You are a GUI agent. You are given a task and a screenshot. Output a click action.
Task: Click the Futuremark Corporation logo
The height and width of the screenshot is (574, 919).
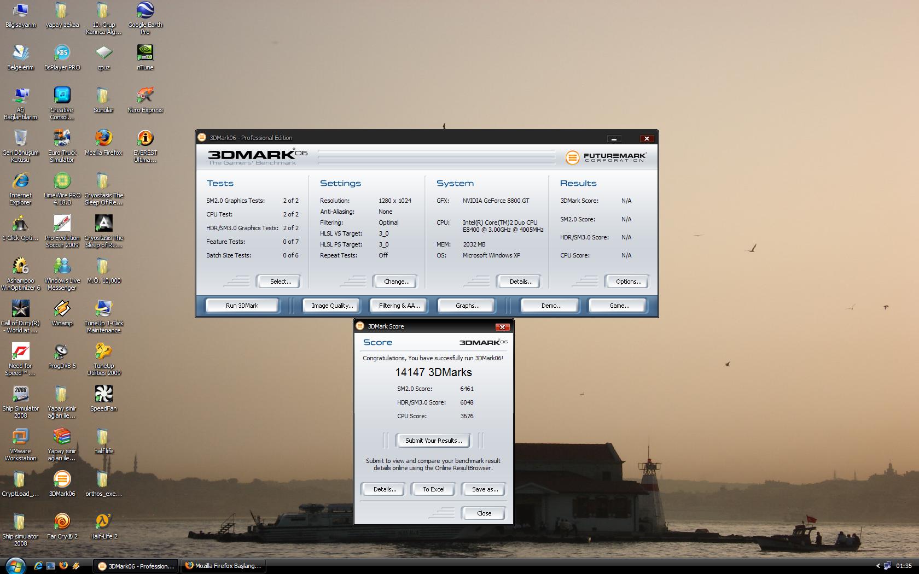pos(606,157)
